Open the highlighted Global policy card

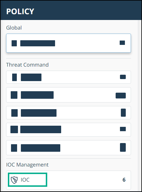[x=68, y=43]
